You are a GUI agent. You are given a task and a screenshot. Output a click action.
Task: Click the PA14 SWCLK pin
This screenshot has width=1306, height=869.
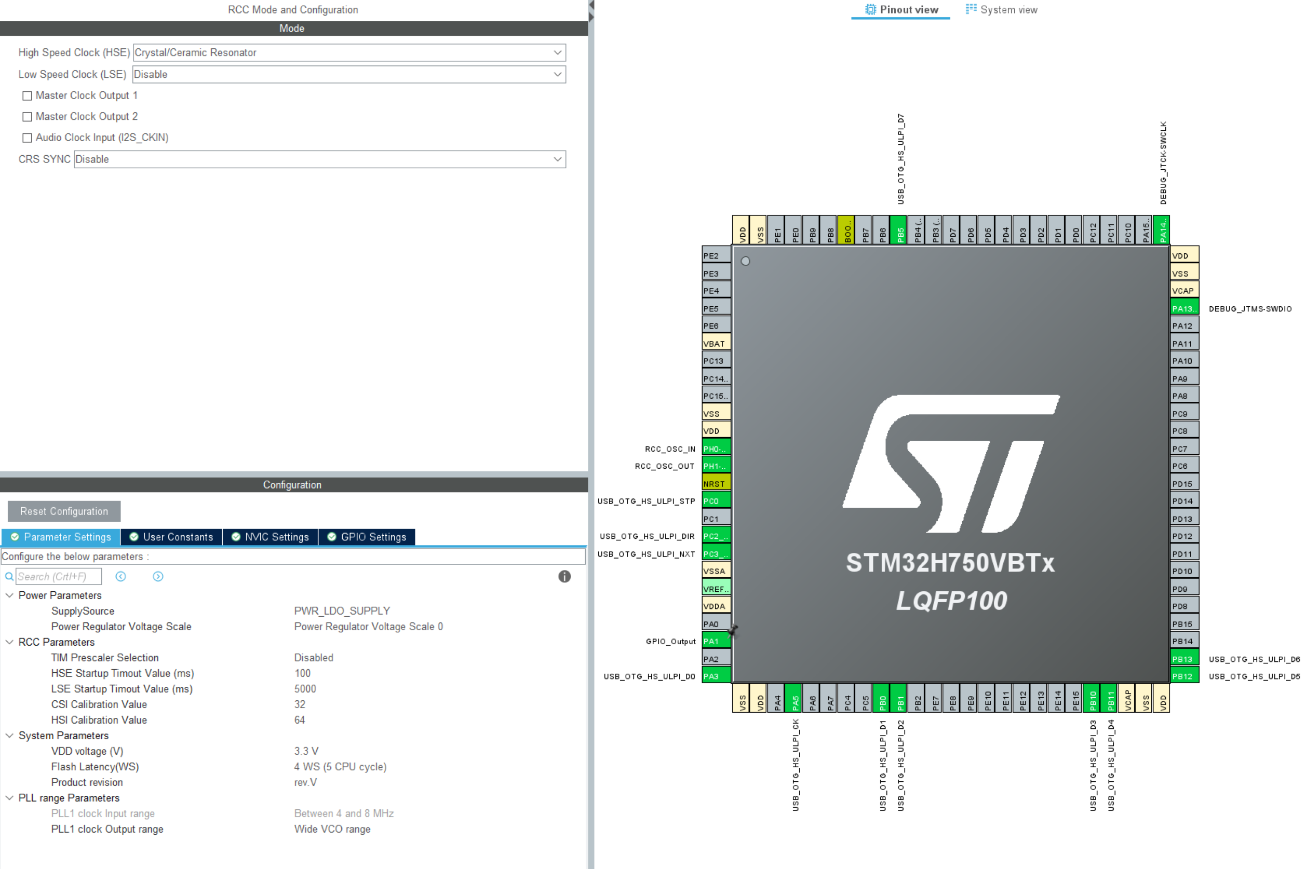(x=1162, y=230)
